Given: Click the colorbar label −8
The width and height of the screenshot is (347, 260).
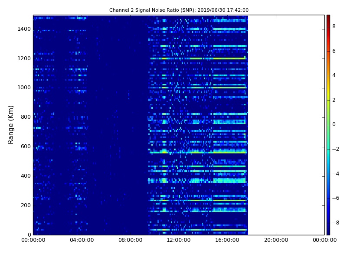Looking at the screenshot, I should 335,223.
